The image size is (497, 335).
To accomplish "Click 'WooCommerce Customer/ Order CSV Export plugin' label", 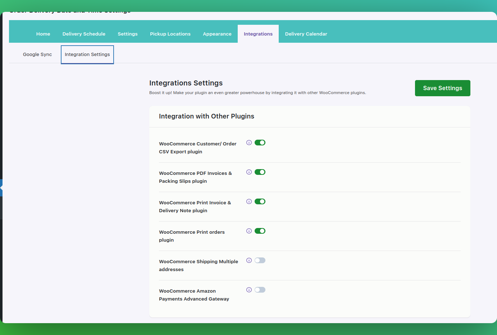I will [198, 148].
